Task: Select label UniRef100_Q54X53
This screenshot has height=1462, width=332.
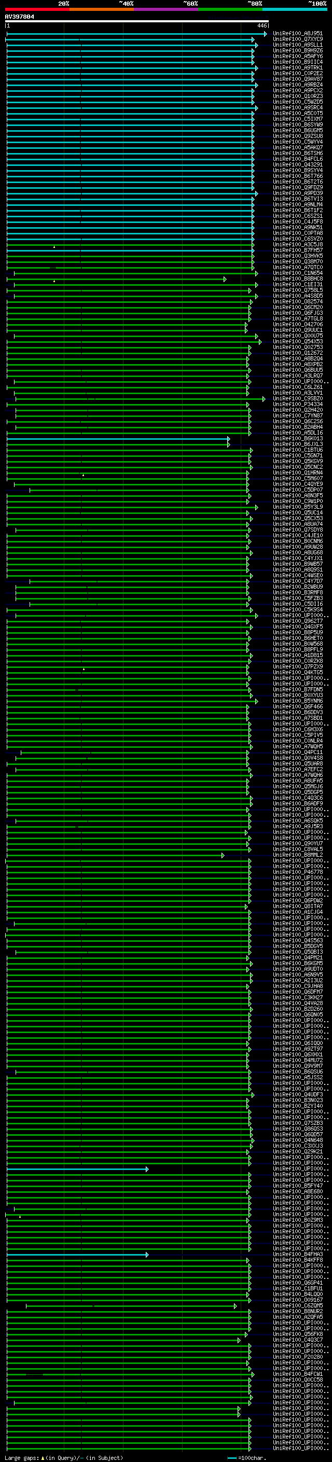Action: [x=297, y=342]
